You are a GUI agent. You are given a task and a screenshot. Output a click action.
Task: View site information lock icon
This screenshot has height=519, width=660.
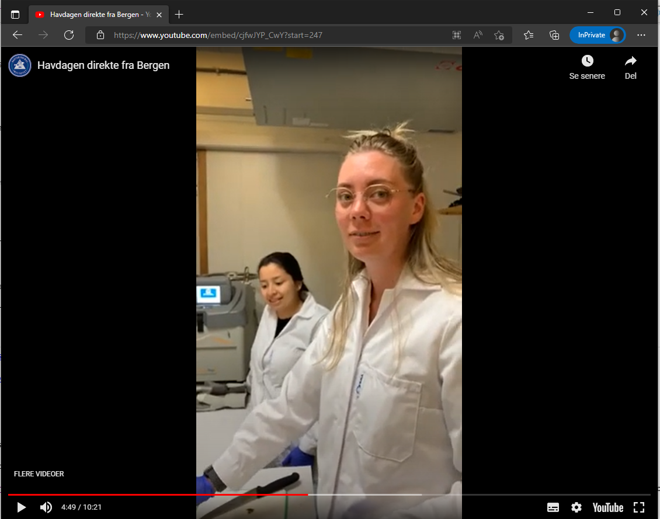point(100,35)
